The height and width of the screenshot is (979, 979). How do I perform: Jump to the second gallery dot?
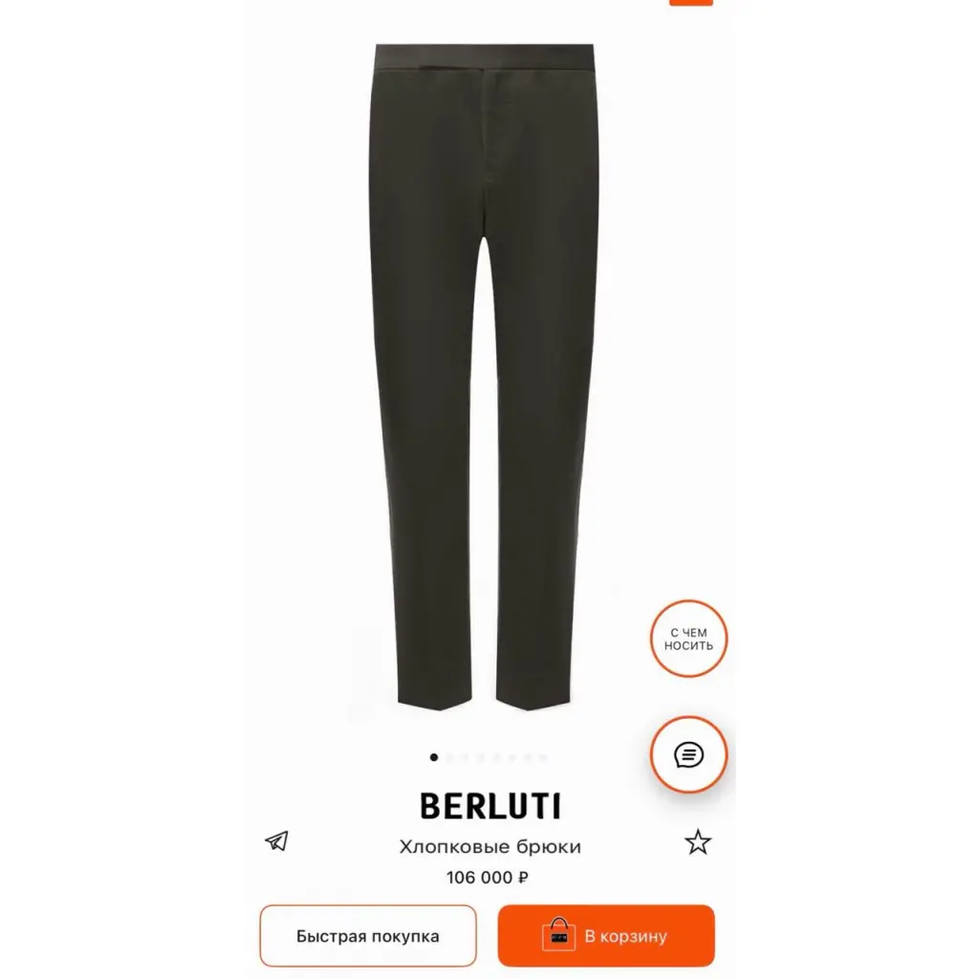click(x=449, y=757)
